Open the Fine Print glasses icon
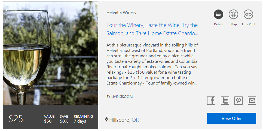Image resolution: width=263 pixels, height=131 pixels. tap(248, 14)
